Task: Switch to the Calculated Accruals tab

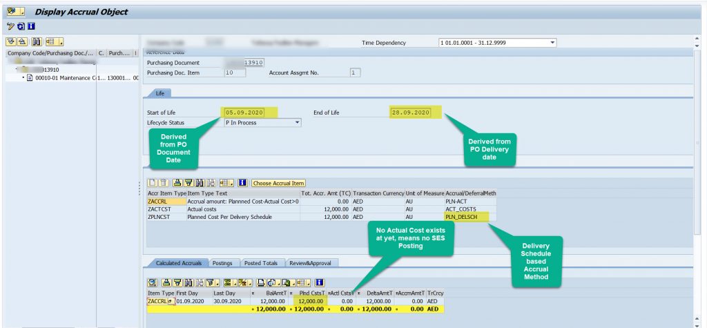Action: 179,263
